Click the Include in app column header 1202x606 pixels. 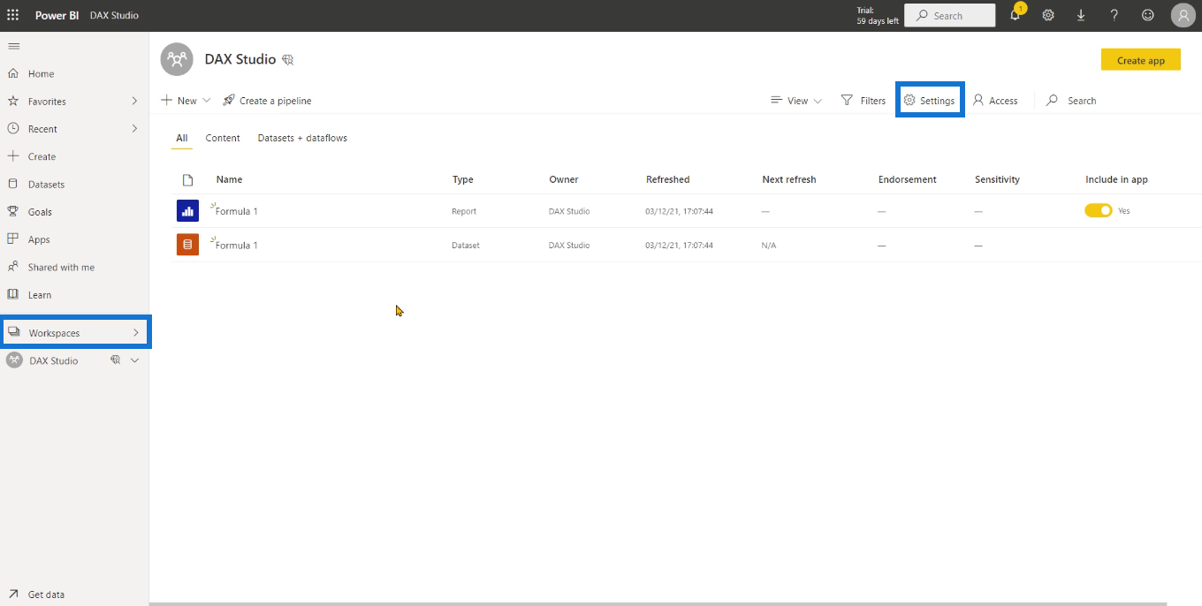point(1116,179)
